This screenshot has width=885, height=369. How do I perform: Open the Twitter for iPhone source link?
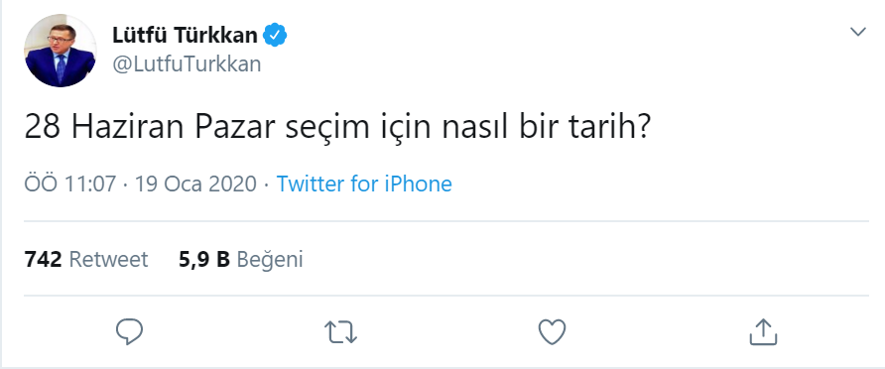[364, 184]
